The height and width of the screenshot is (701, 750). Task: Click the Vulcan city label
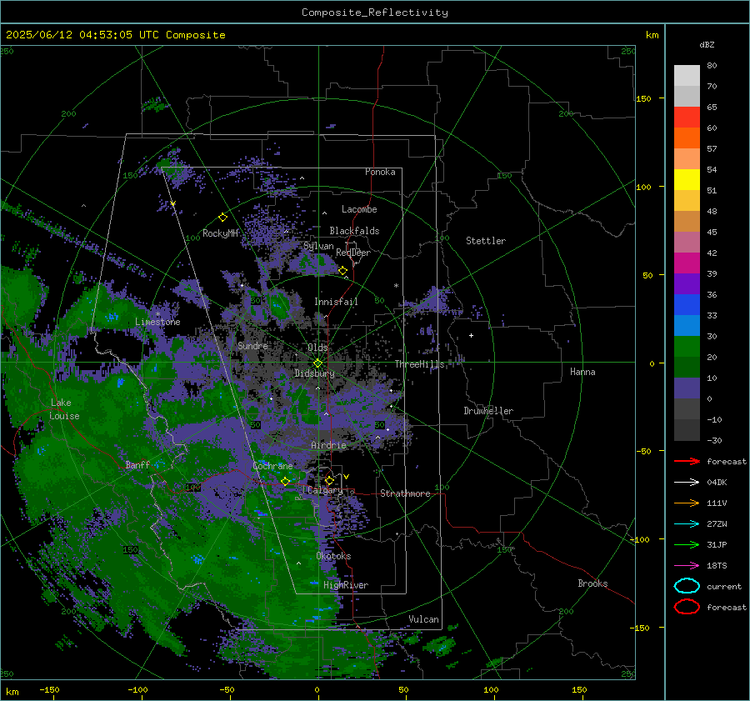(424, 619)
